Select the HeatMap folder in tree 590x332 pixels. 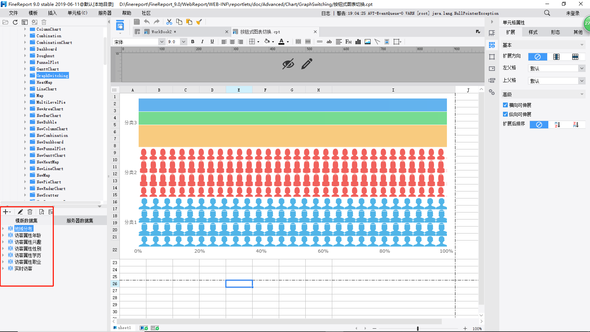pyautogui.click(x=44, y=82)
